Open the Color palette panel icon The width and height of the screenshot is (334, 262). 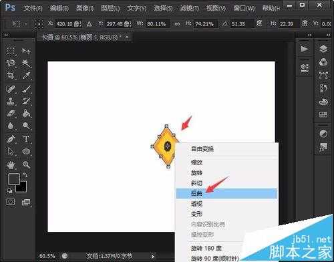click(x=323, y=102)
